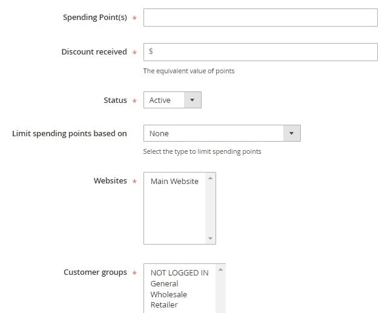The width and height of the screenshot is (382, 313).
Task: Click the Customer groups label
Action: [x=95, y=272]
